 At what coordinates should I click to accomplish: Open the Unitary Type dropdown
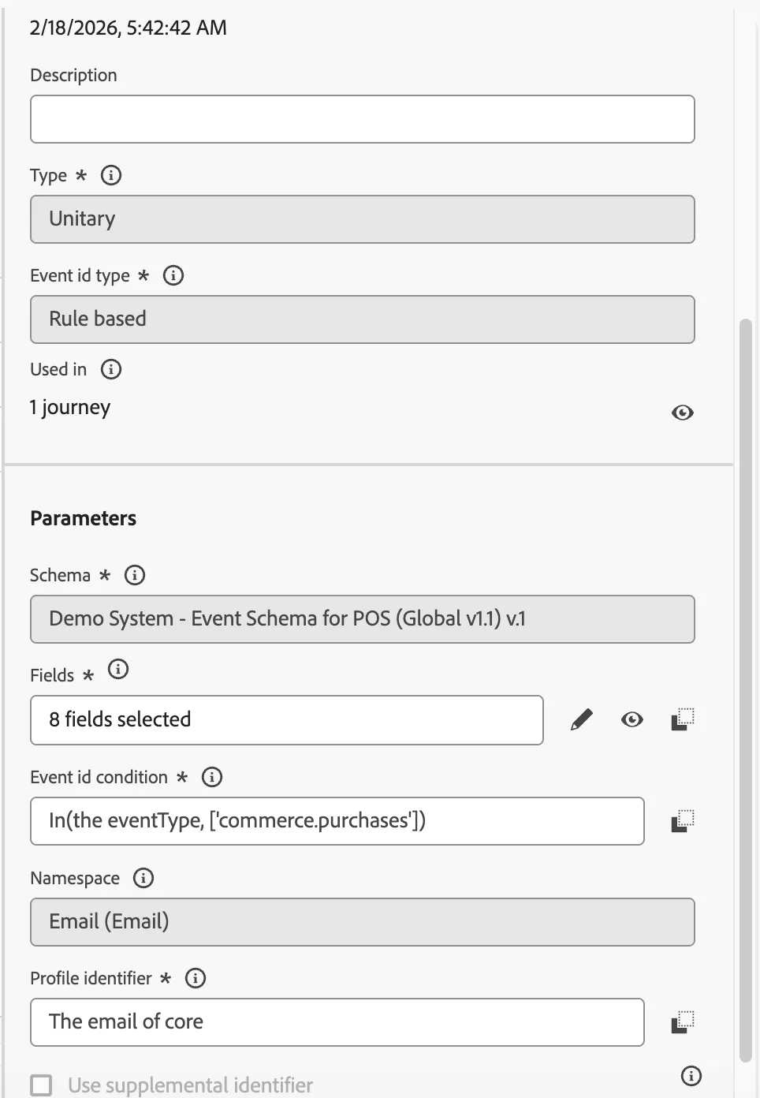[x=363, y=219]
